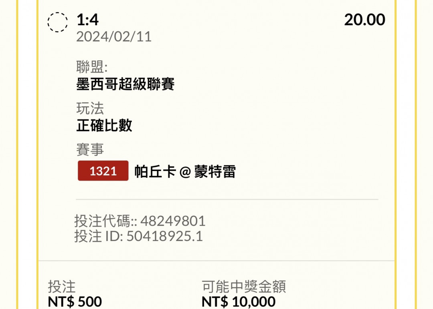The height and width of the screenshot is (309, 433).
Task: Select the 正確比數 bet type text
Action: tap(104, 126)
